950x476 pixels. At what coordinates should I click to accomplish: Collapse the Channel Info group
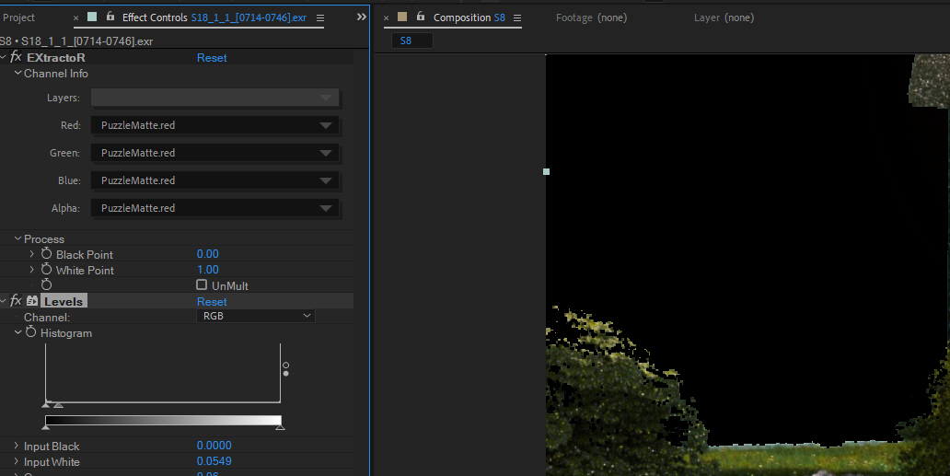(x=17, y=73)
